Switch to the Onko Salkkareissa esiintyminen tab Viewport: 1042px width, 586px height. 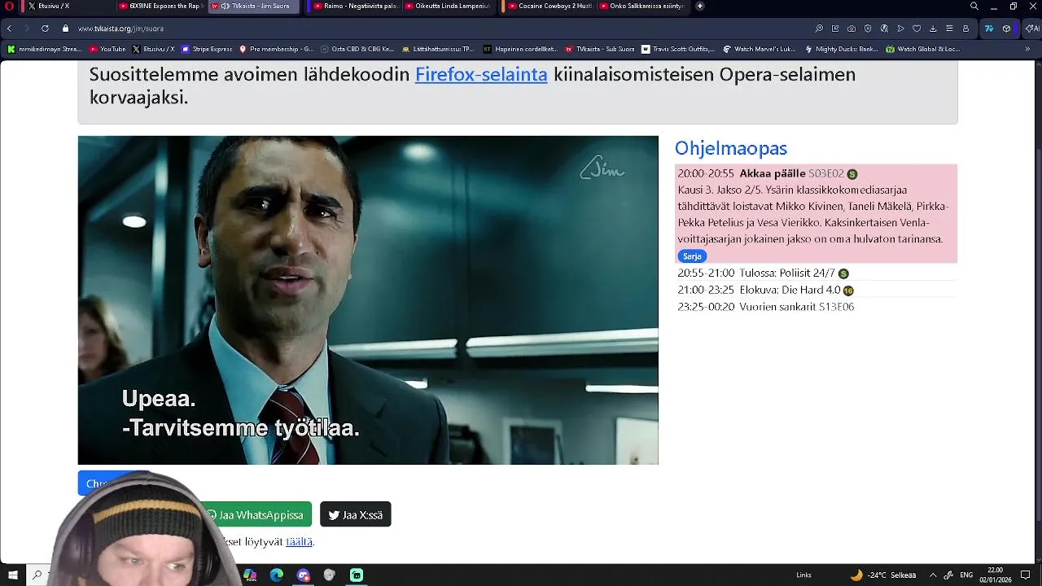point(642,6)
